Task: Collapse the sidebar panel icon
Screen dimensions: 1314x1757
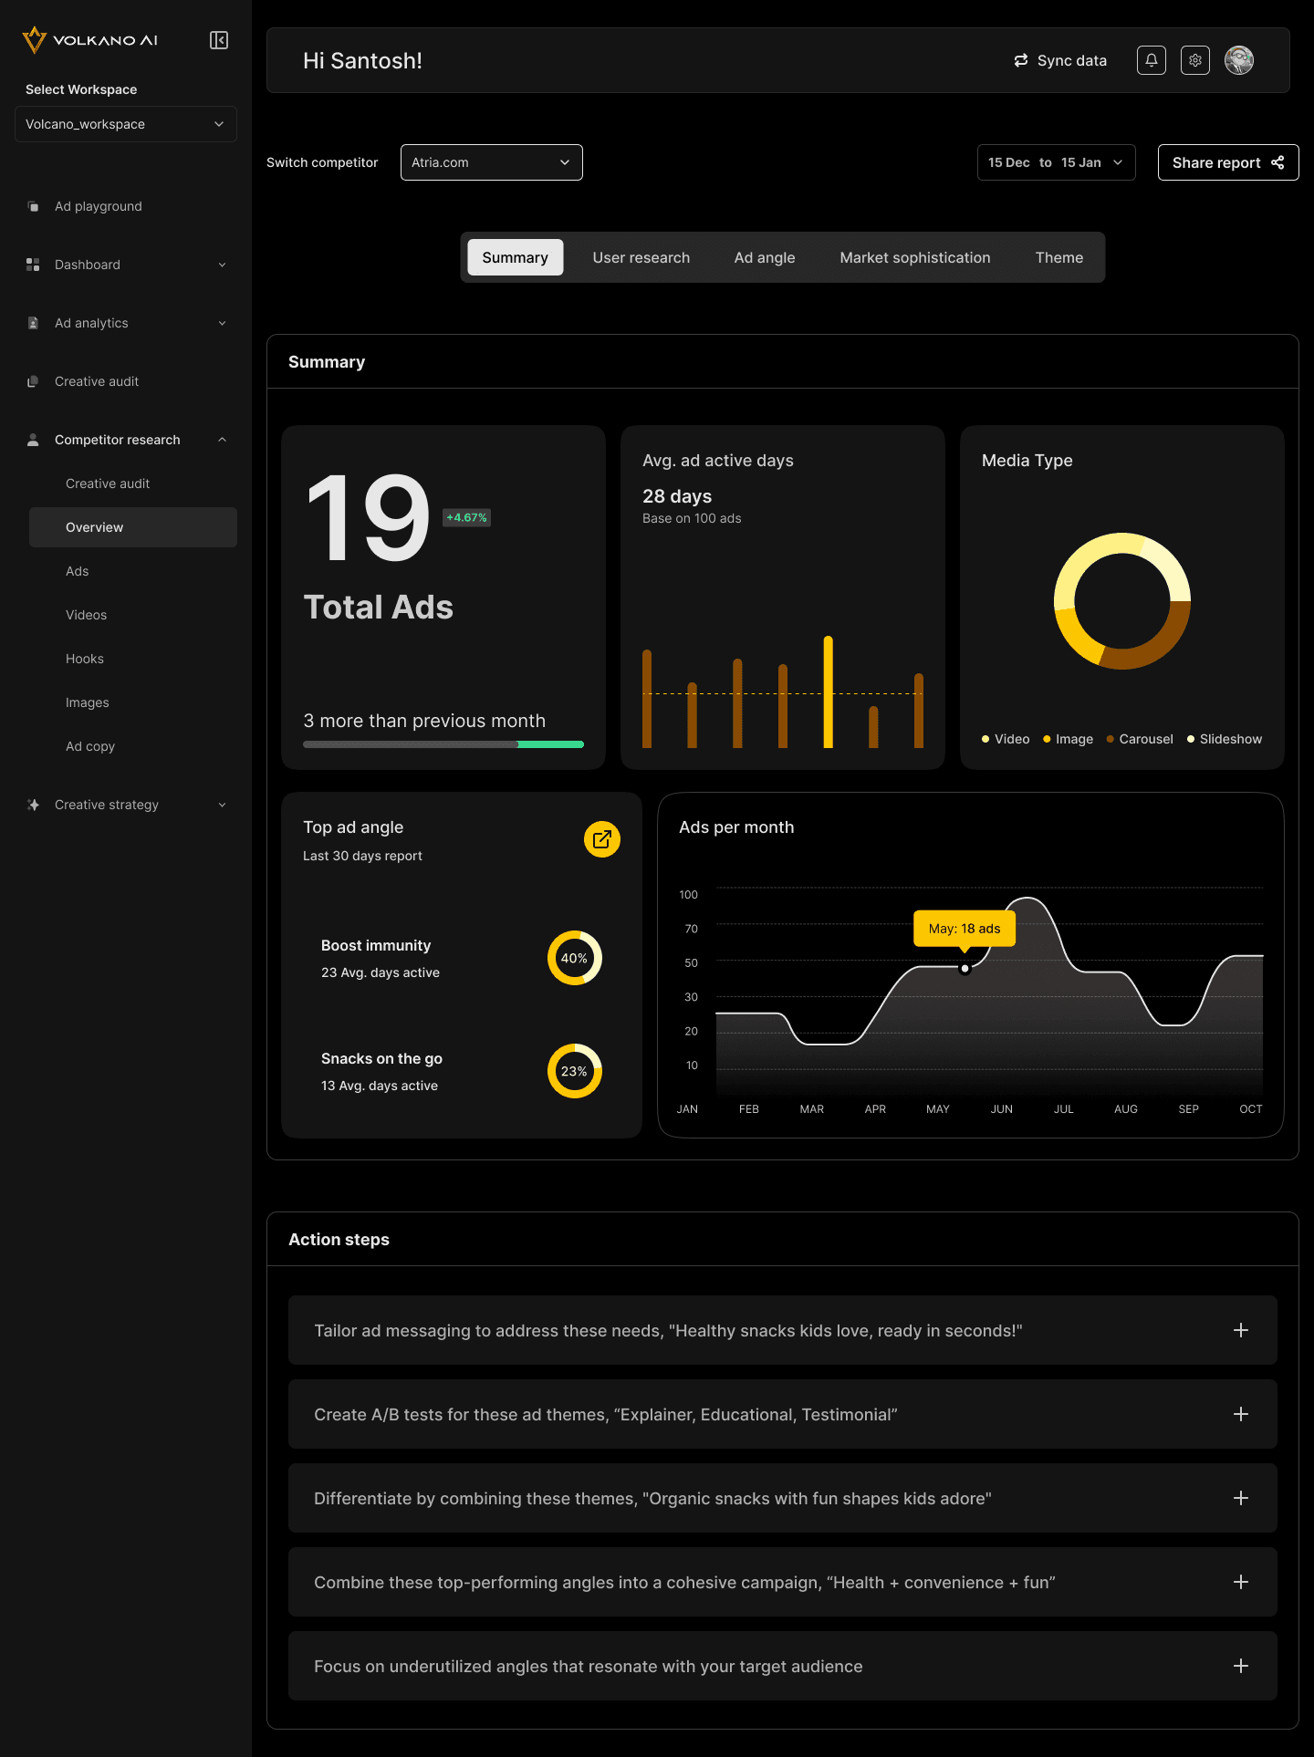Action: [x=219, y=40]
